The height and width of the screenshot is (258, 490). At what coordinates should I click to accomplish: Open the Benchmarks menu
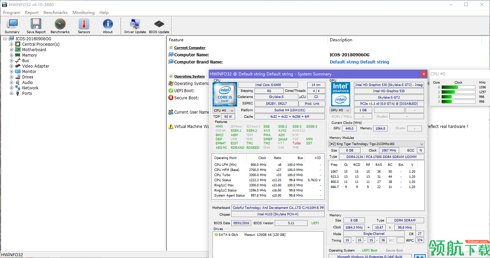coord(55,12)
